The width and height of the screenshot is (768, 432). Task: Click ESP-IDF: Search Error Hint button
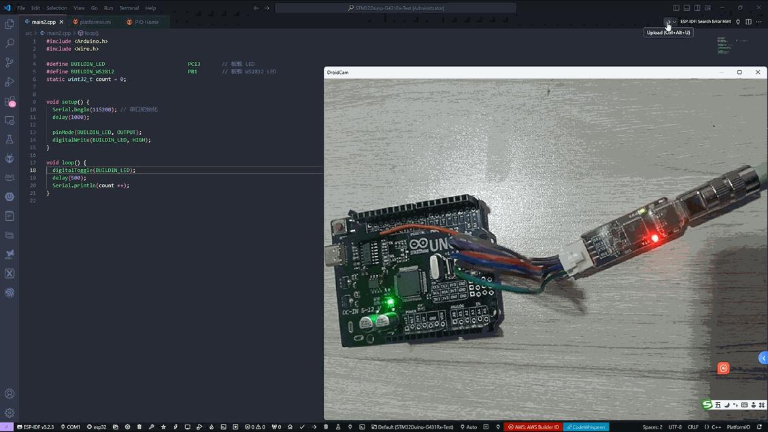[x=705, y=22]
